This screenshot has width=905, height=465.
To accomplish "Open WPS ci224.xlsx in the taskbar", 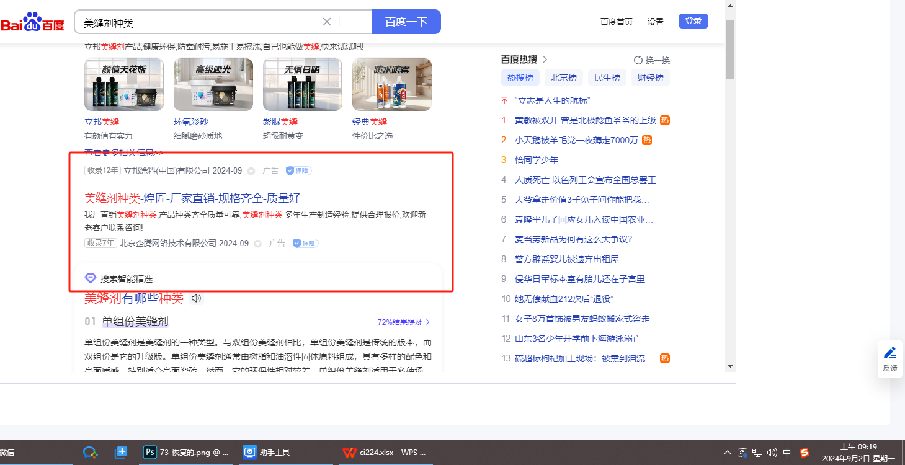I will tap(350, 453).
